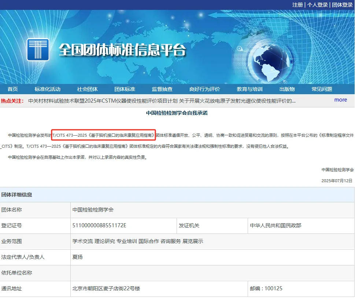Open the 注册 link

click(x=297, y=5)
